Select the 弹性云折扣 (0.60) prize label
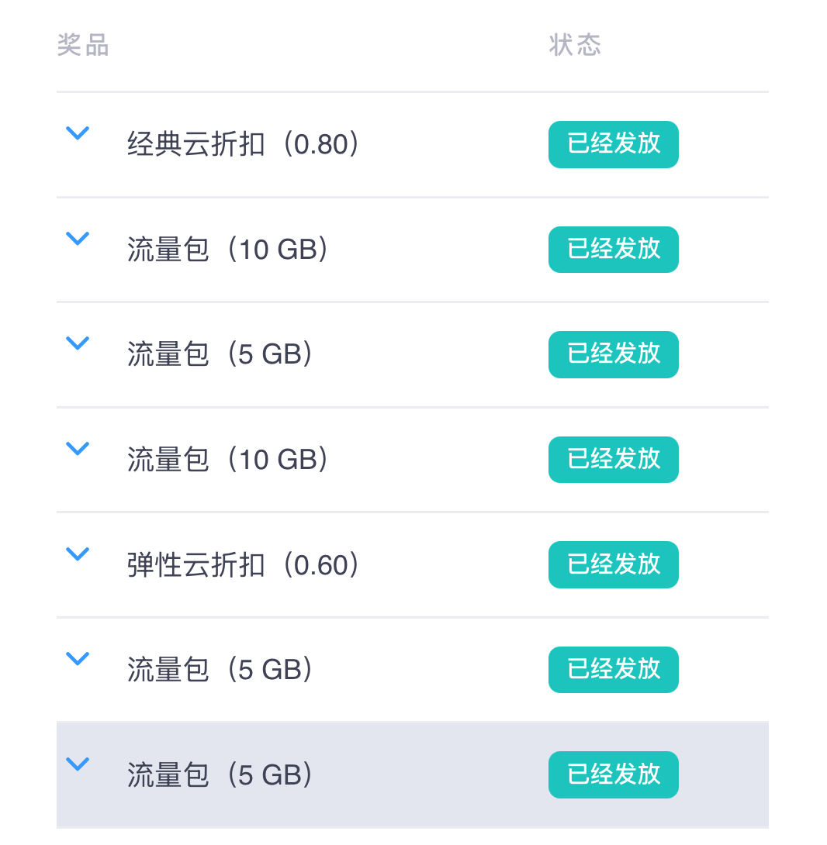This screenshot has width=827, height=845. tap(243, 565)
